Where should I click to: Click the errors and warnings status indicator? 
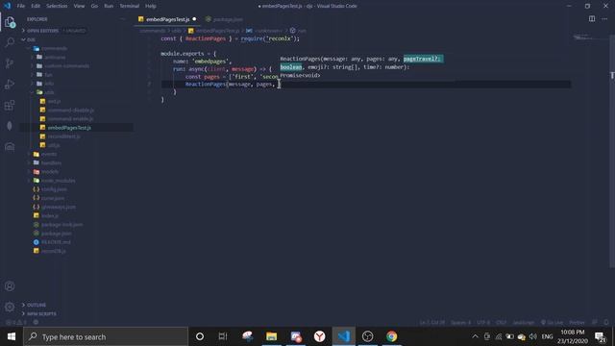[x=15, y=323]
